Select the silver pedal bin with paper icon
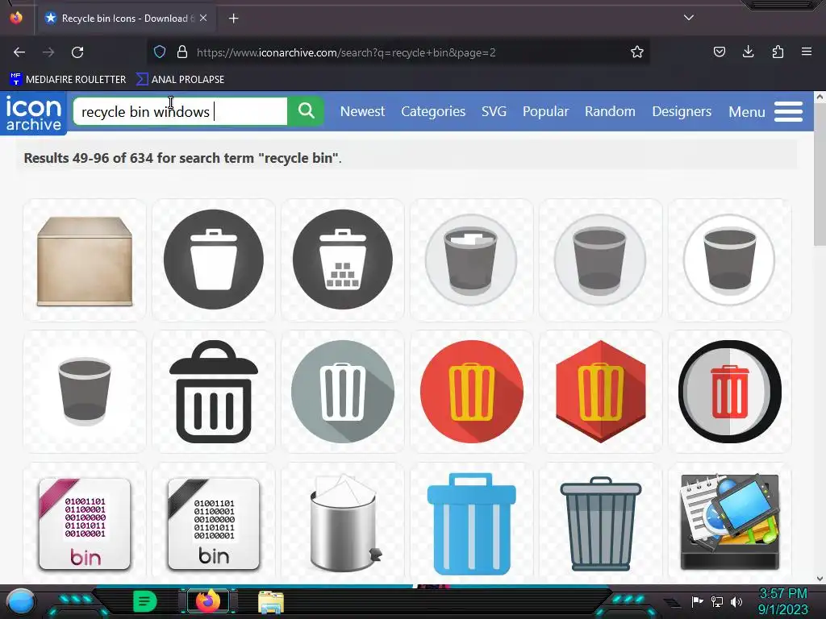This screenshot has width=826, height=619. [342, 523]
